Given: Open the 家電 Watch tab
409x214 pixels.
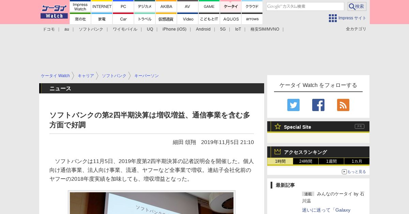Looking at the screenshot, I should 102,18.
